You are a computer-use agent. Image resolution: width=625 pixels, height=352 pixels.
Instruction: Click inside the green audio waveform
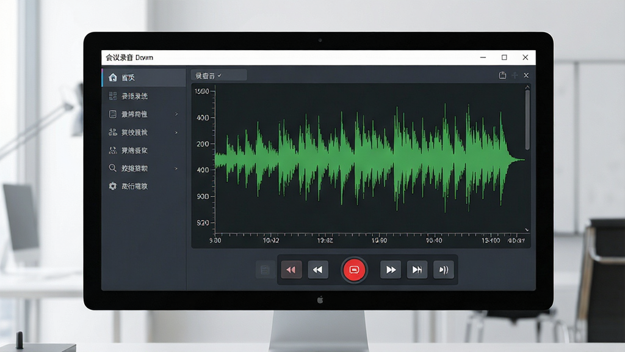[369, 158]
